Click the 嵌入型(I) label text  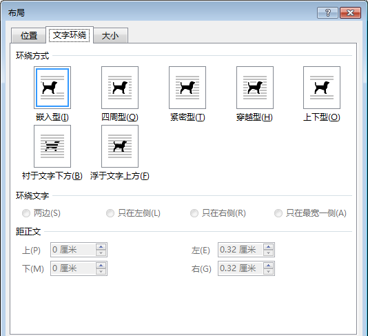point(52,117)
